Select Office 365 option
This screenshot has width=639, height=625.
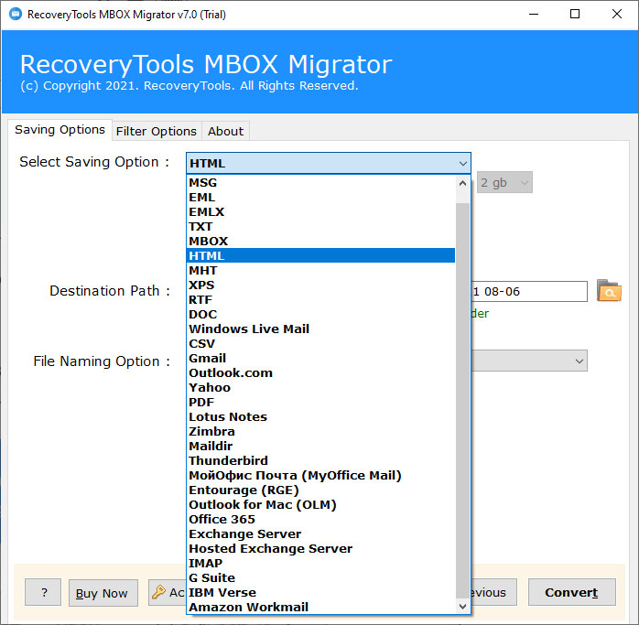click(320, 520)
